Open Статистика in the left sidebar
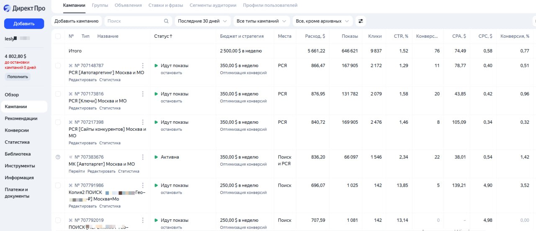The image size is (536, 231). 17,142
